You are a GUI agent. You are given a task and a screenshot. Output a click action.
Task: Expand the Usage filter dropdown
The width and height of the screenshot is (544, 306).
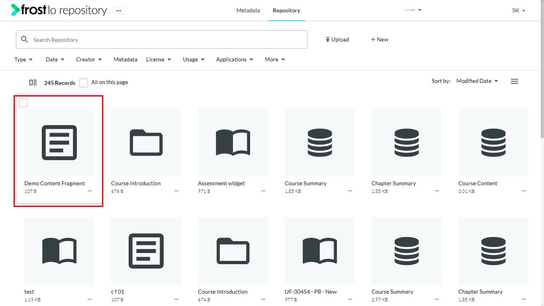coord(194,59)
